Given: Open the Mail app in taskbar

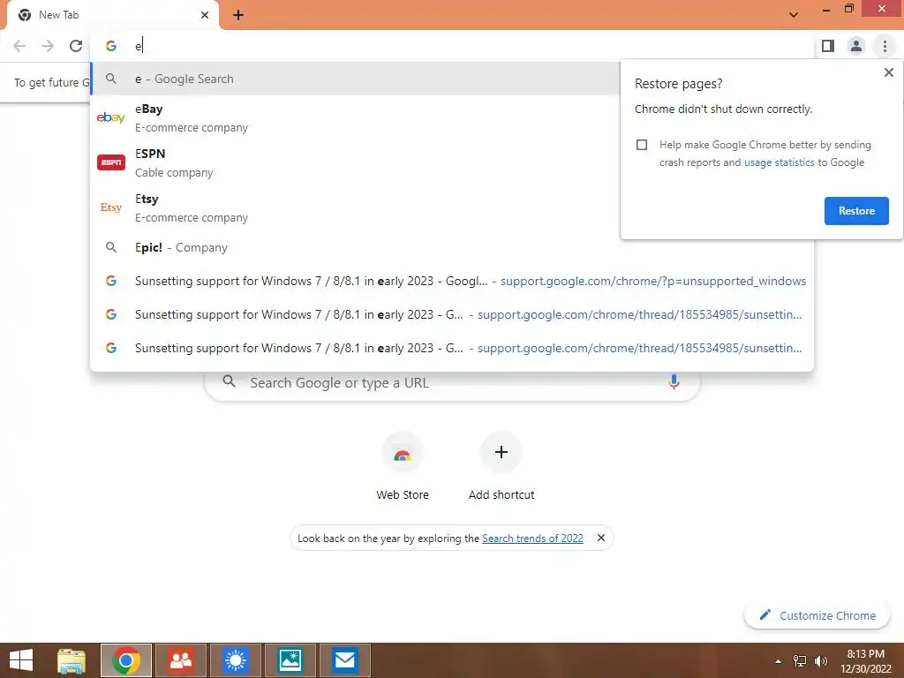Looking at the screenshot, I should pyautogui.click(x=345, y=660).
